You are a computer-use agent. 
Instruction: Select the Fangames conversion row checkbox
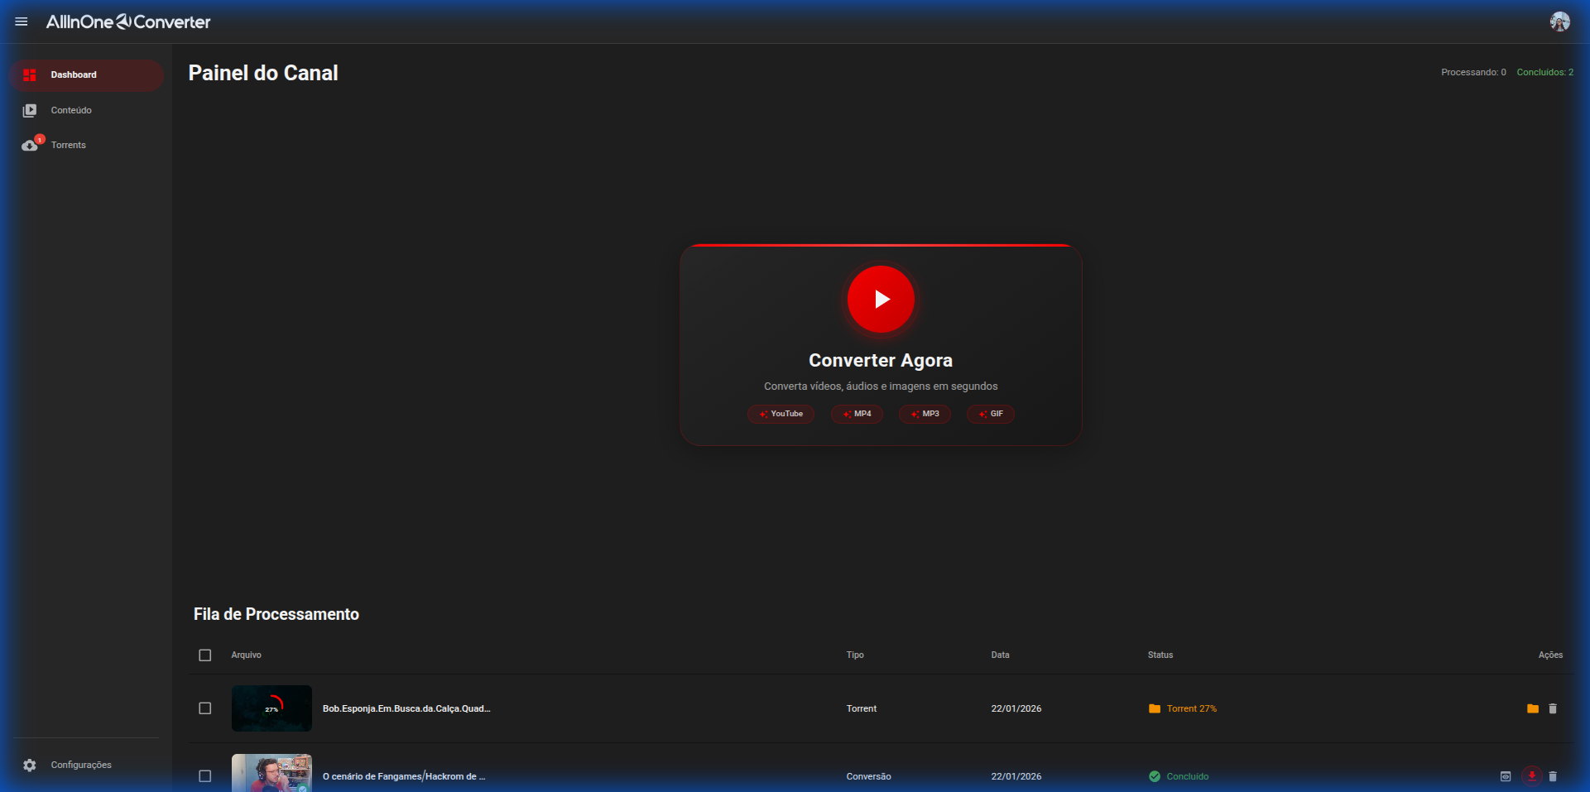[x=205, y=776]
